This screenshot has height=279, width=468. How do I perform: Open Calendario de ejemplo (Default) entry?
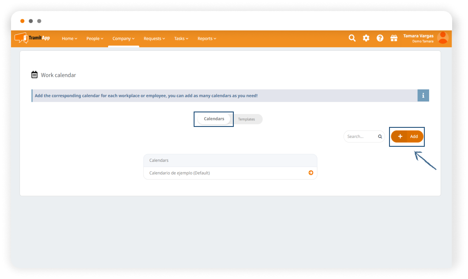[180, 173]
